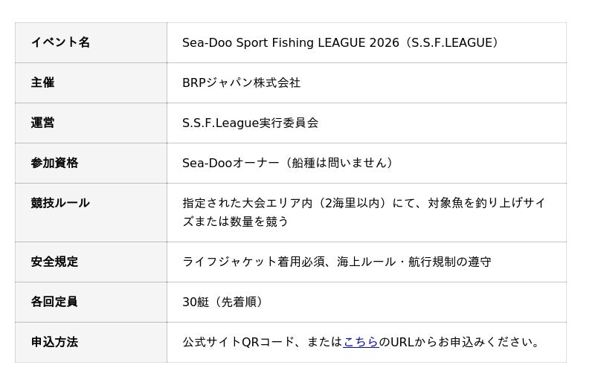The width and height of the screenshot is (595, 385).
Task: Click the 参加資格 row label
Action: pyautogui.click(x=54, y=163)
